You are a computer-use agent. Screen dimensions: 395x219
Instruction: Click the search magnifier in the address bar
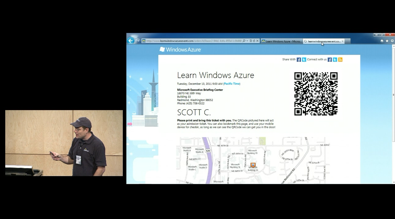(244, 41)
